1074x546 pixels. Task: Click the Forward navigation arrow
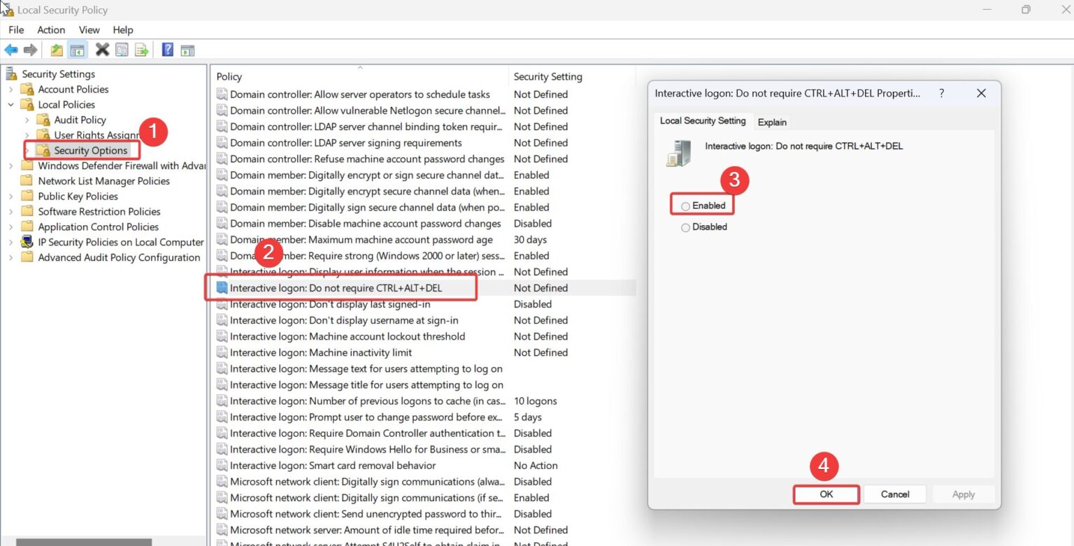(x=31, y=50)
